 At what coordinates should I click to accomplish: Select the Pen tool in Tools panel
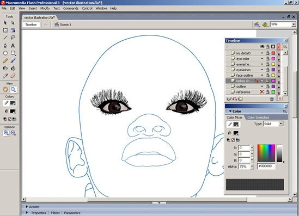(x=5, y=46)
